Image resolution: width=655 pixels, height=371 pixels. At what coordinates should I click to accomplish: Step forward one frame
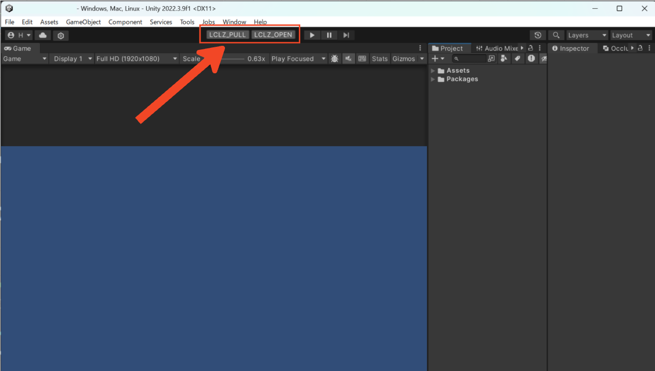[x=346, y=35]
